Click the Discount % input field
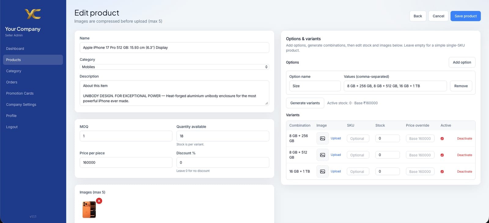Screen dimensions: 489x223 pos(223,163)
